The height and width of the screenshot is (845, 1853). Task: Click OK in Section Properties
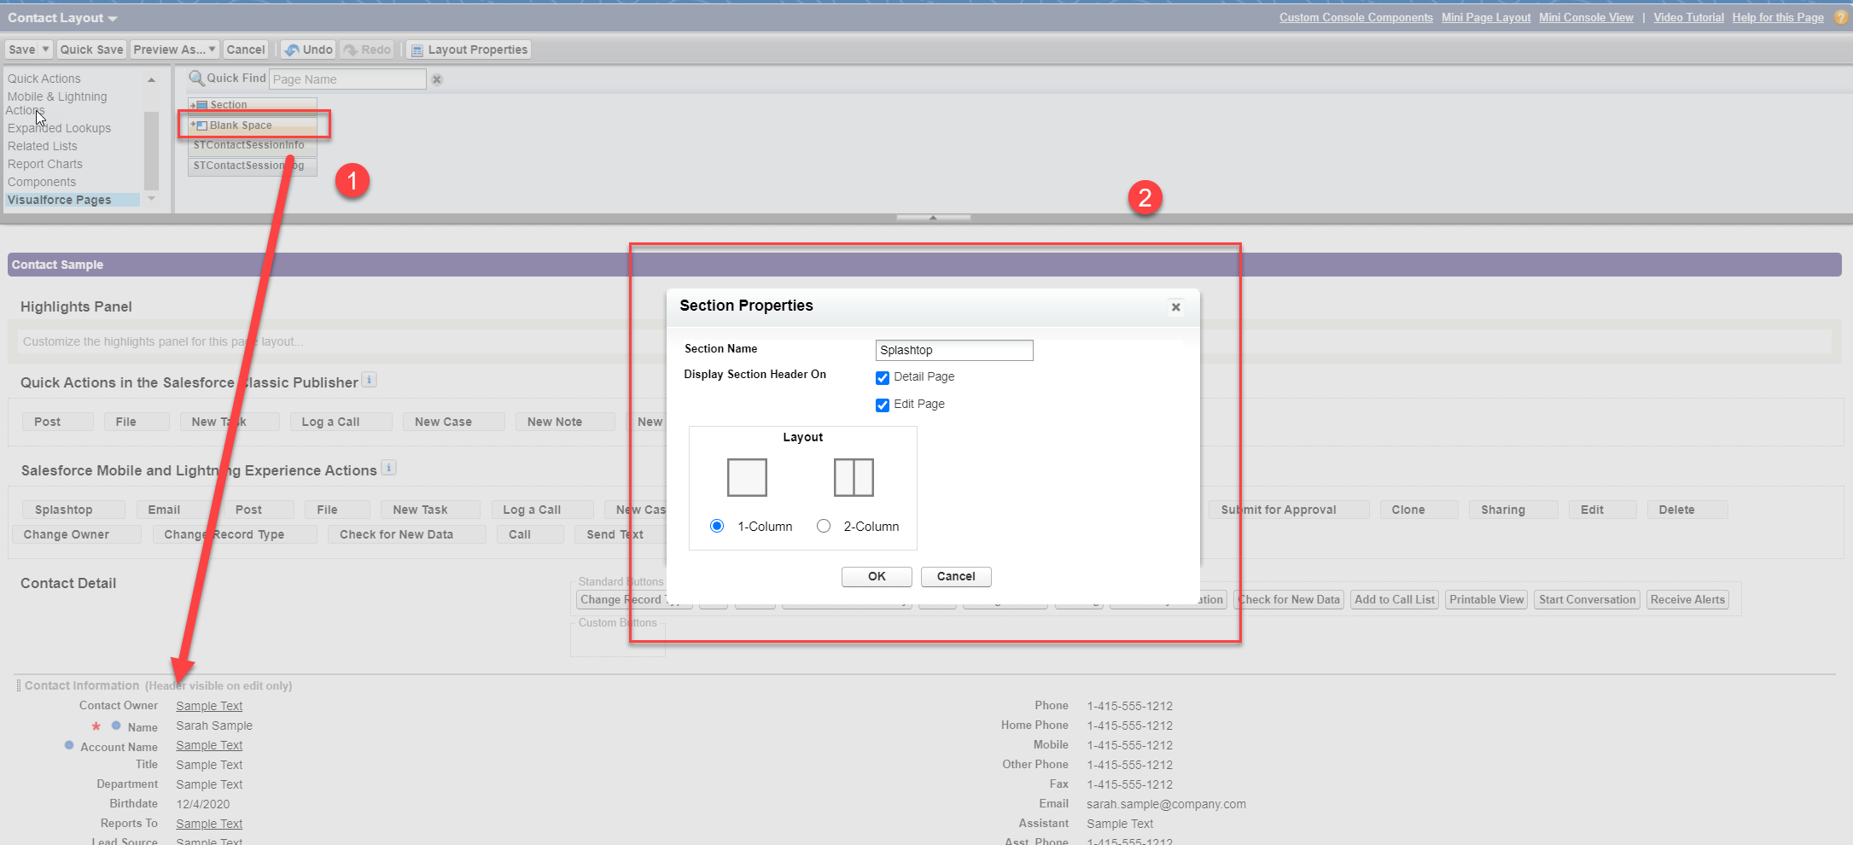tap(877, 576)
